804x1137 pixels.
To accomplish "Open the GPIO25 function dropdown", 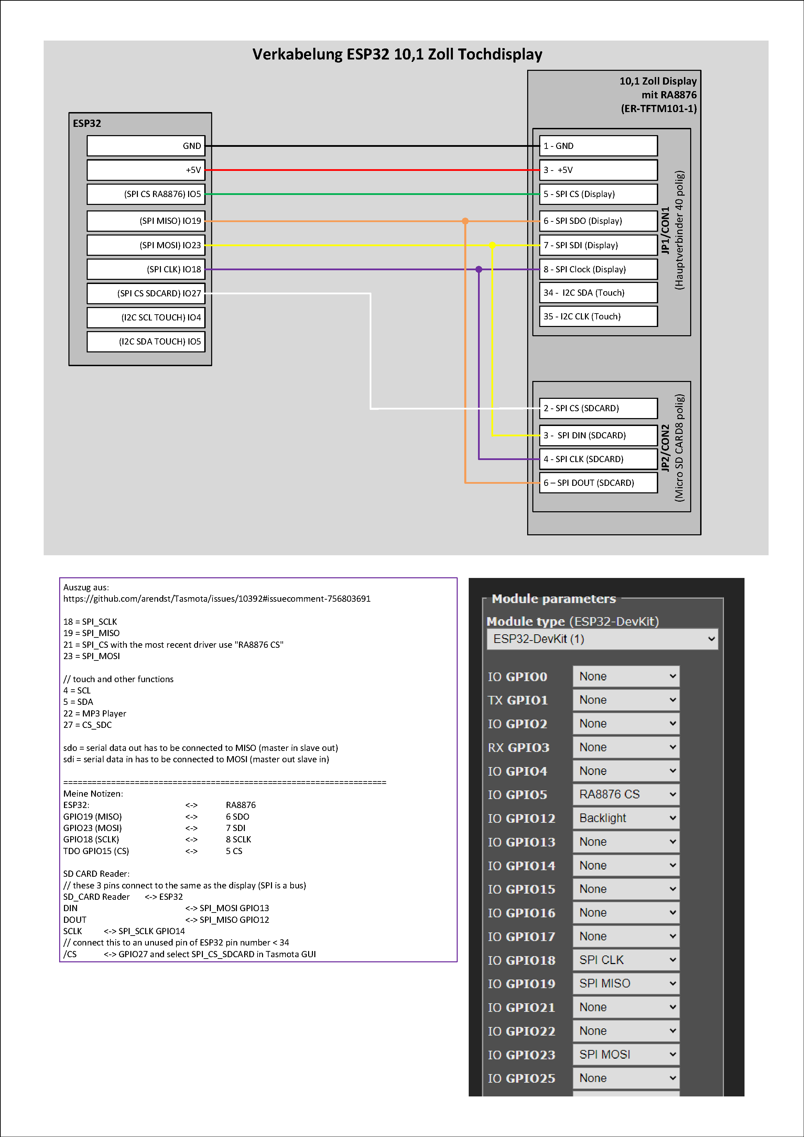I will tap(626, 1078).
